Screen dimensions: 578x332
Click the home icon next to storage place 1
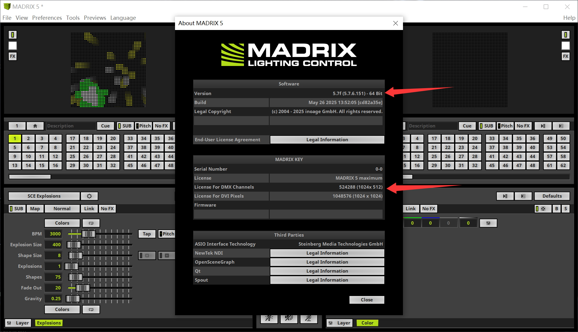pos(35,126)
